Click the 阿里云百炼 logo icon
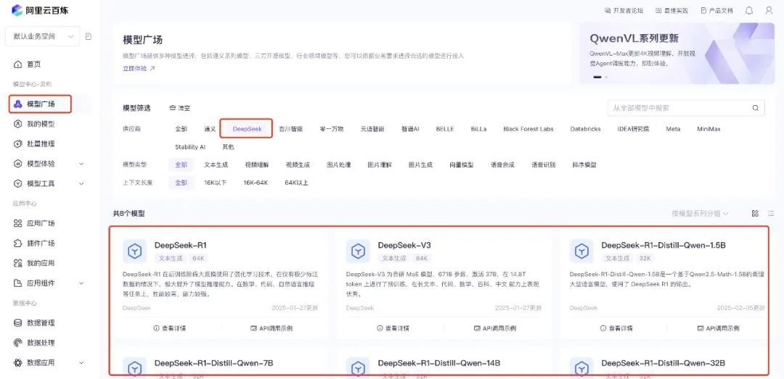 coord(17,10)
